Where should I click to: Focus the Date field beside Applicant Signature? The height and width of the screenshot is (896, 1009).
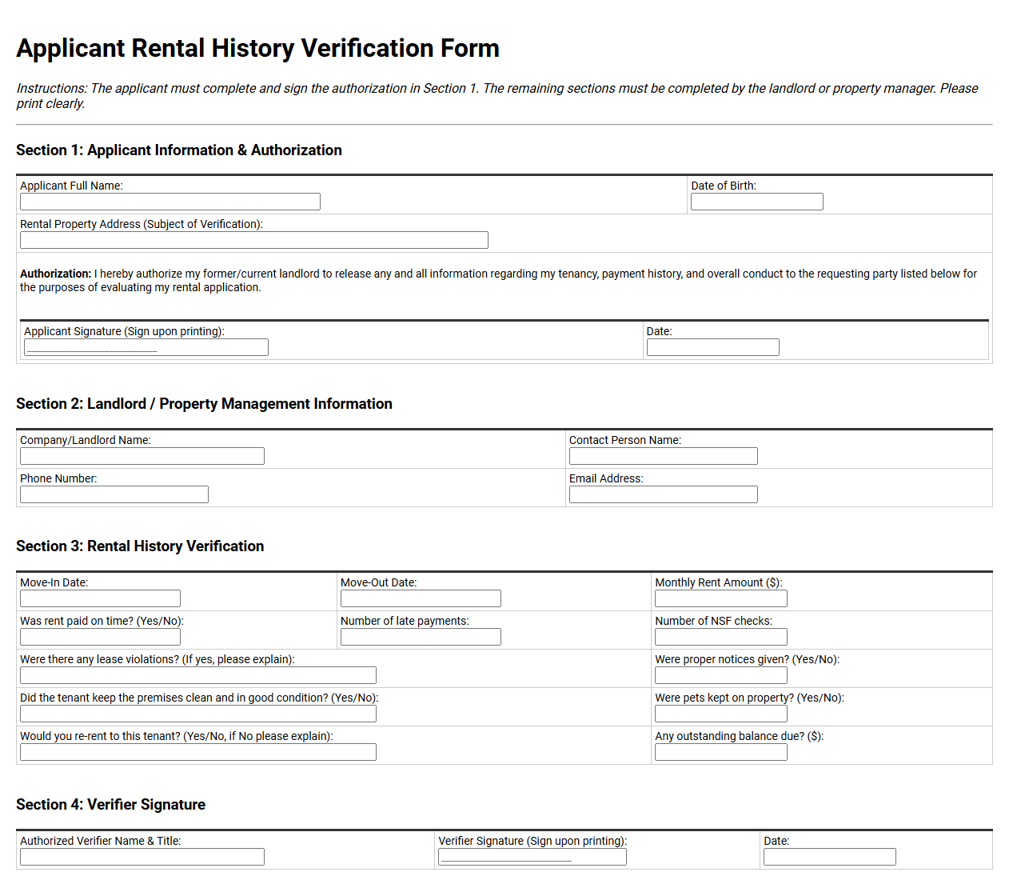click(x=713, y=347)
